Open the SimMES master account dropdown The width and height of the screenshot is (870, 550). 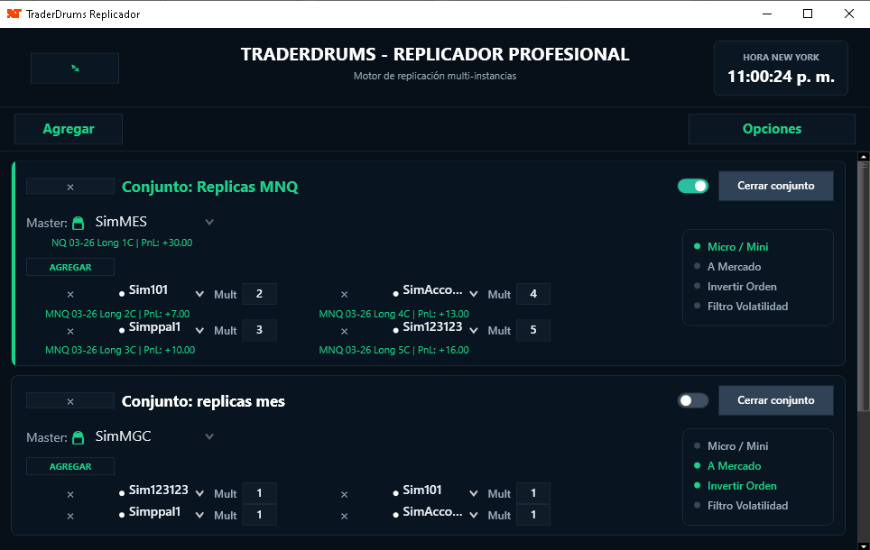(x=209, y=223)
